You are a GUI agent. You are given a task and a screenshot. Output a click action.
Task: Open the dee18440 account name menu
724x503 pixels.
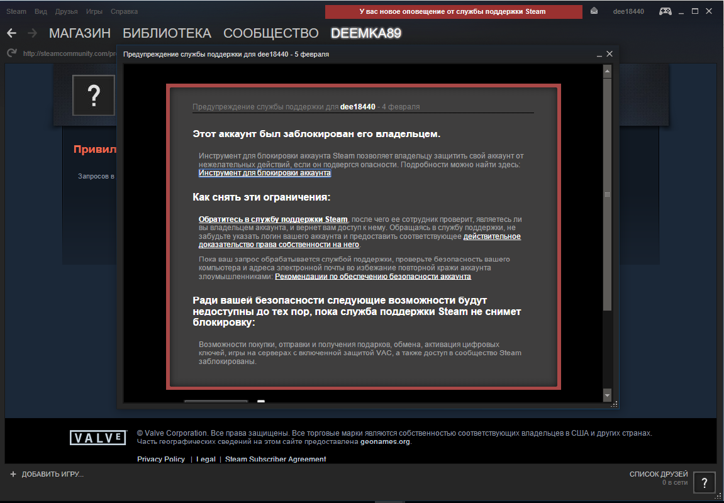tap(628, 11)
